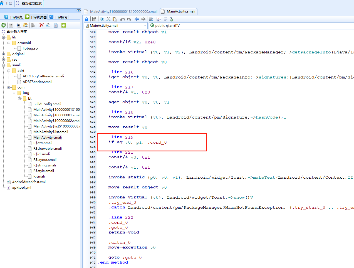This screenshot has width=354, height=268.
Task: Select AndroidManifest.xml in the project tree
Action: (x=29, y=182)
